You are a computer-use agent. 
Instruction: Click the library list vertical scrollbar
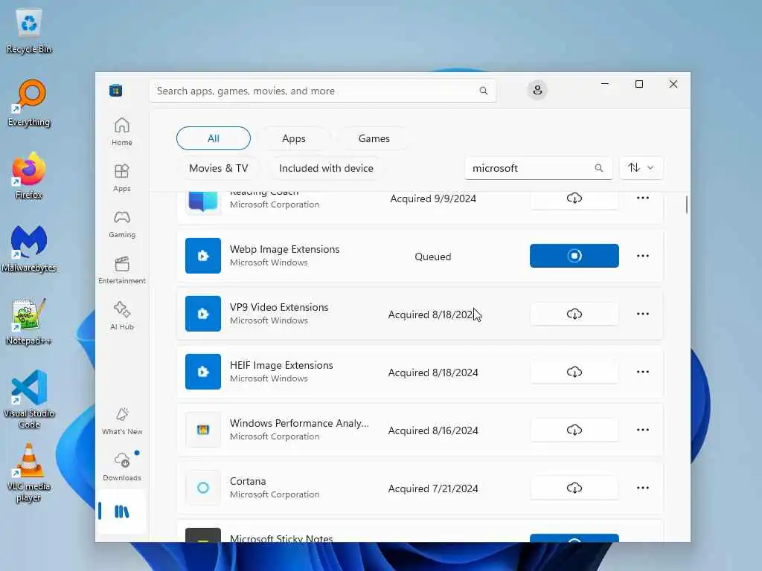[x=686, y=204]
